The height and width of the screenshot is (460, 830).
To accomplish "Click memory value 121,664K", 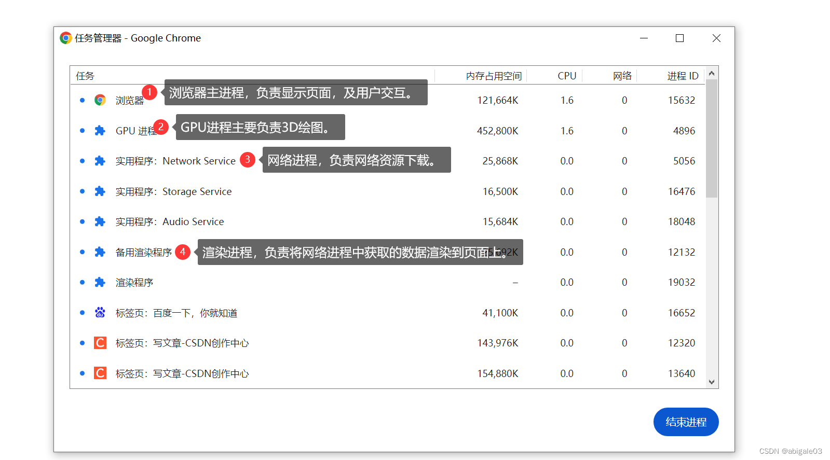I will point(498,100).
